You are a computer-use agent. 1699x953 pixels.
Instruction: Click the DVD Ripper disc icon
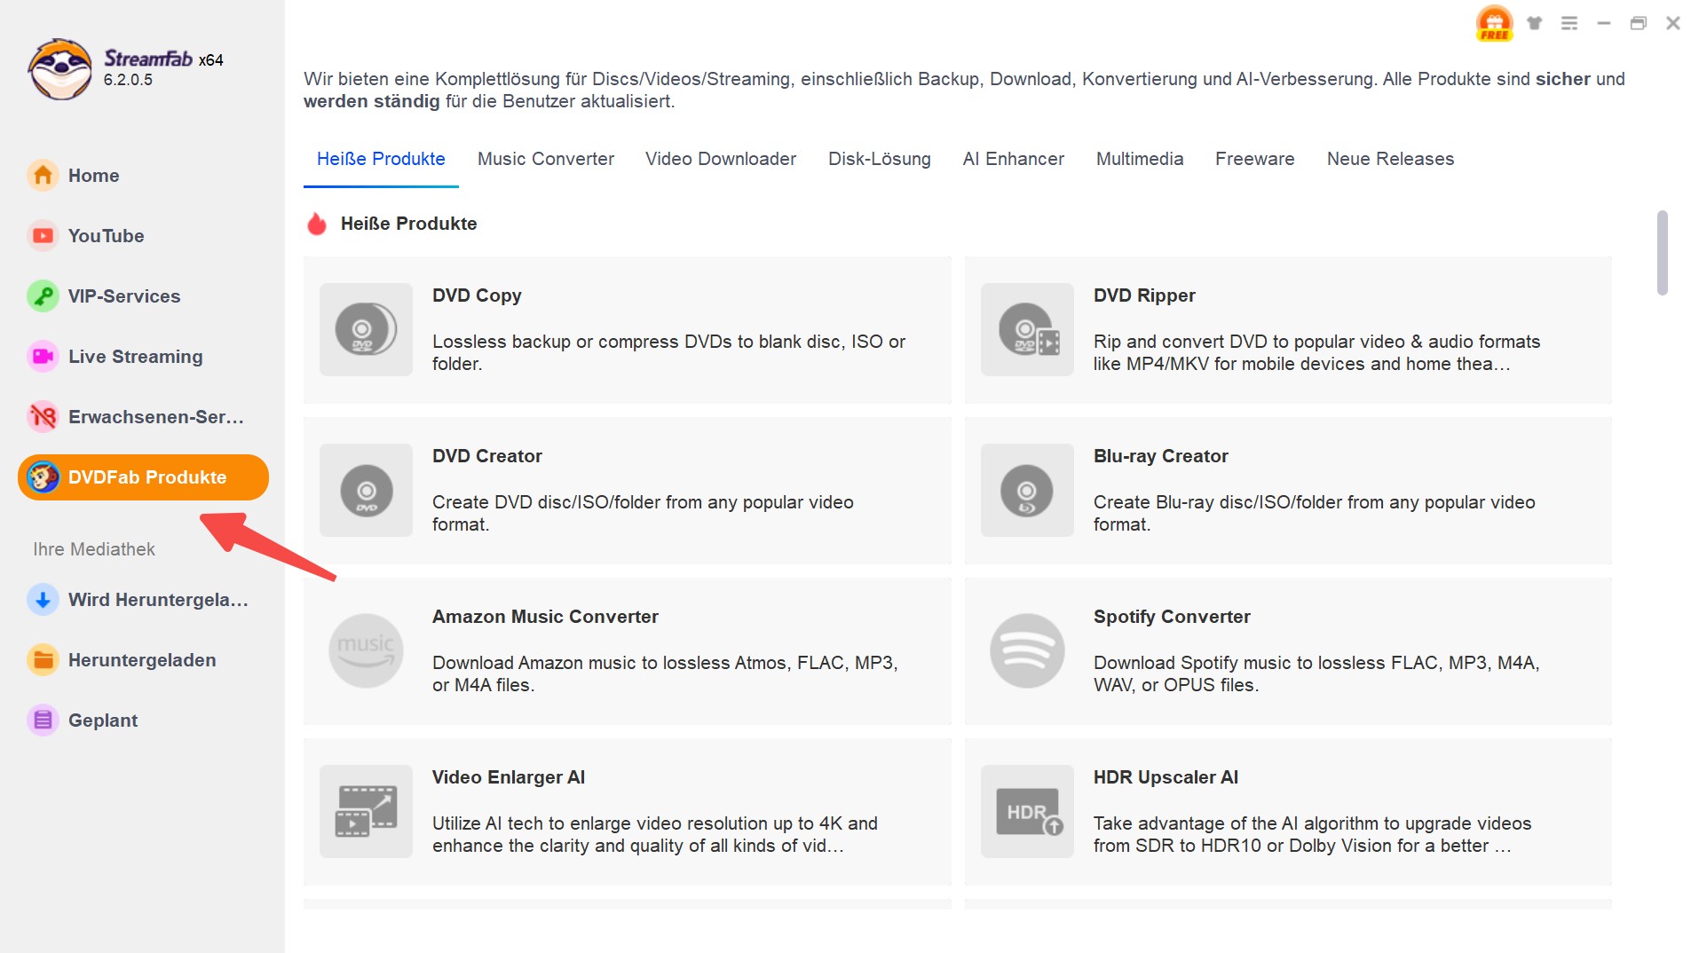(1027, 330)
